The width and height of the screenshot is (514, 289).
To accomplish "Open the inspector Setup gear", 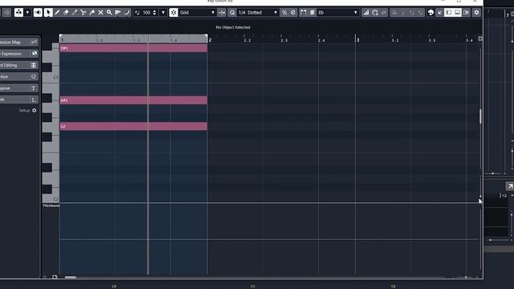I will [x=34, y=111].
